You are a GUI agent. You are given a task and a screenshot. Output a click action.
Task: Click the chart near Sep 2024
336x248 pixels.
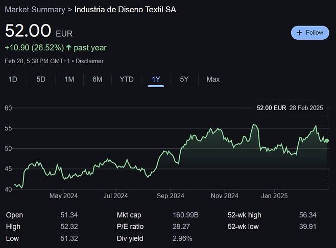pyautogui.click(x=170, y=153)
